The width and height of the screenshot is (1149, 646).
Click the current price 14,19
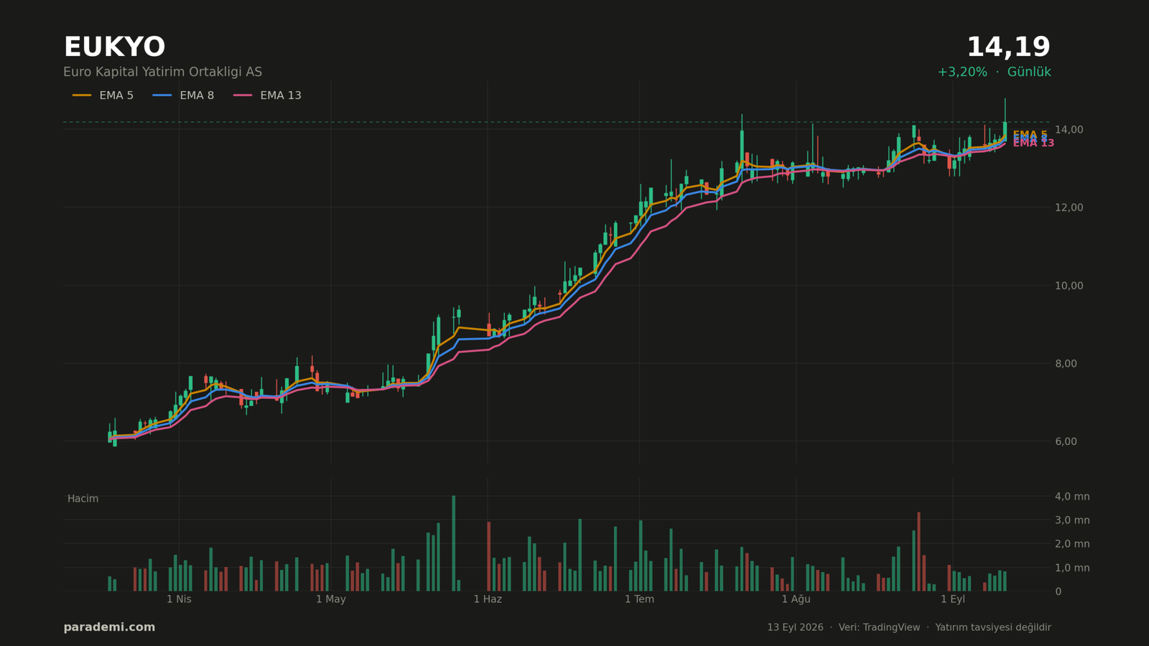[x=1008, y=47]
